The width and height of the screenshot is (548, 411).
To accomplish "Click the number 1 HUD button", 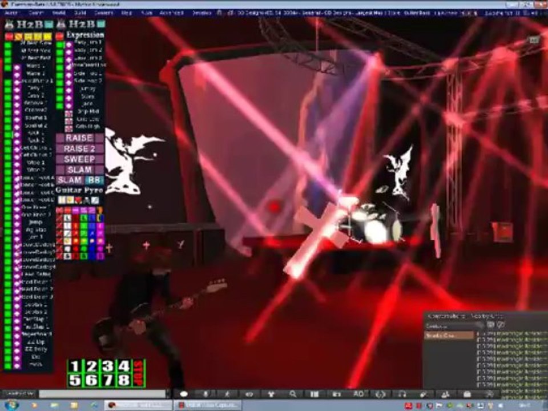I will coord(74,366).
